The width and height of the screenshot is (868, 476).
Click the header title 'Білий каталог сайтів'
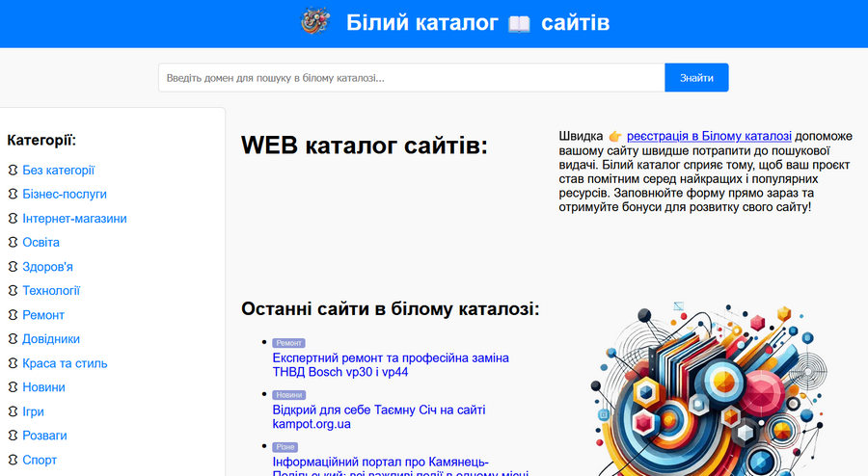coord(477,23)
